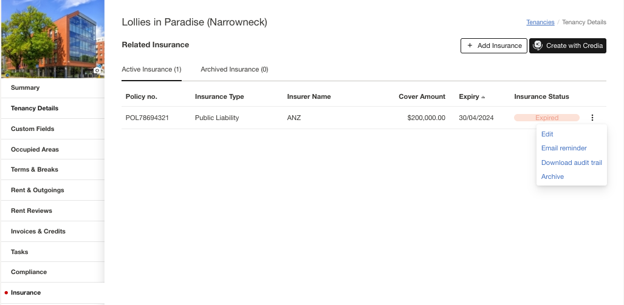This screenshot has height=305, width=624.
Task: Sort by Expiry column arrow
Action: click(484, 97)
